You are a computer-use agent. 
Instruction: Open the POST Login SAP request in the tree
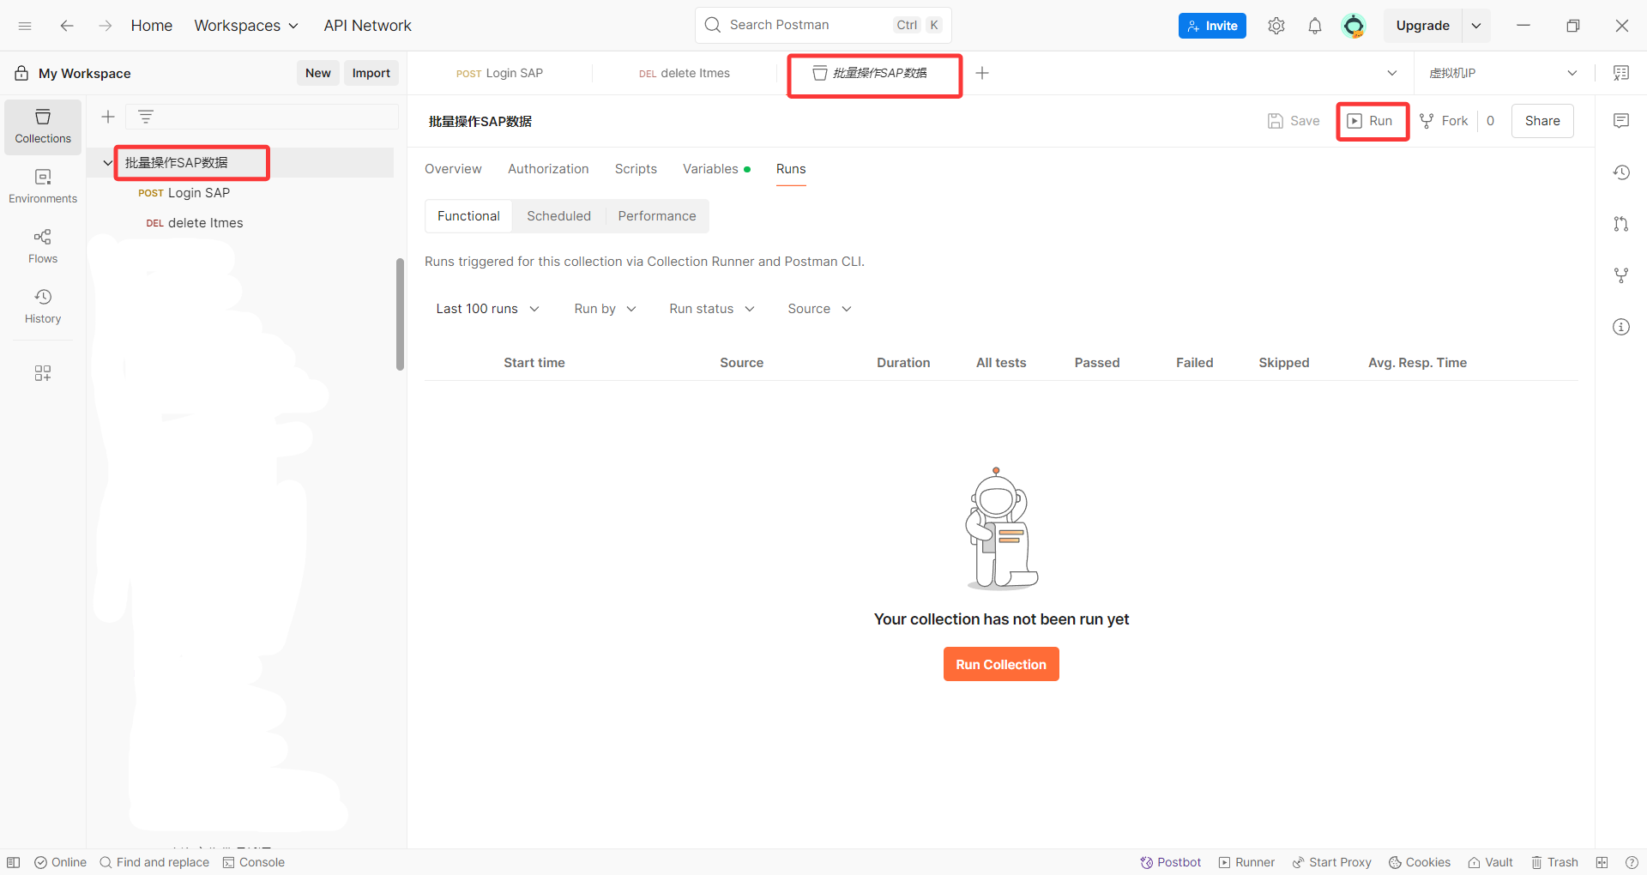click(x=240, y=193)
